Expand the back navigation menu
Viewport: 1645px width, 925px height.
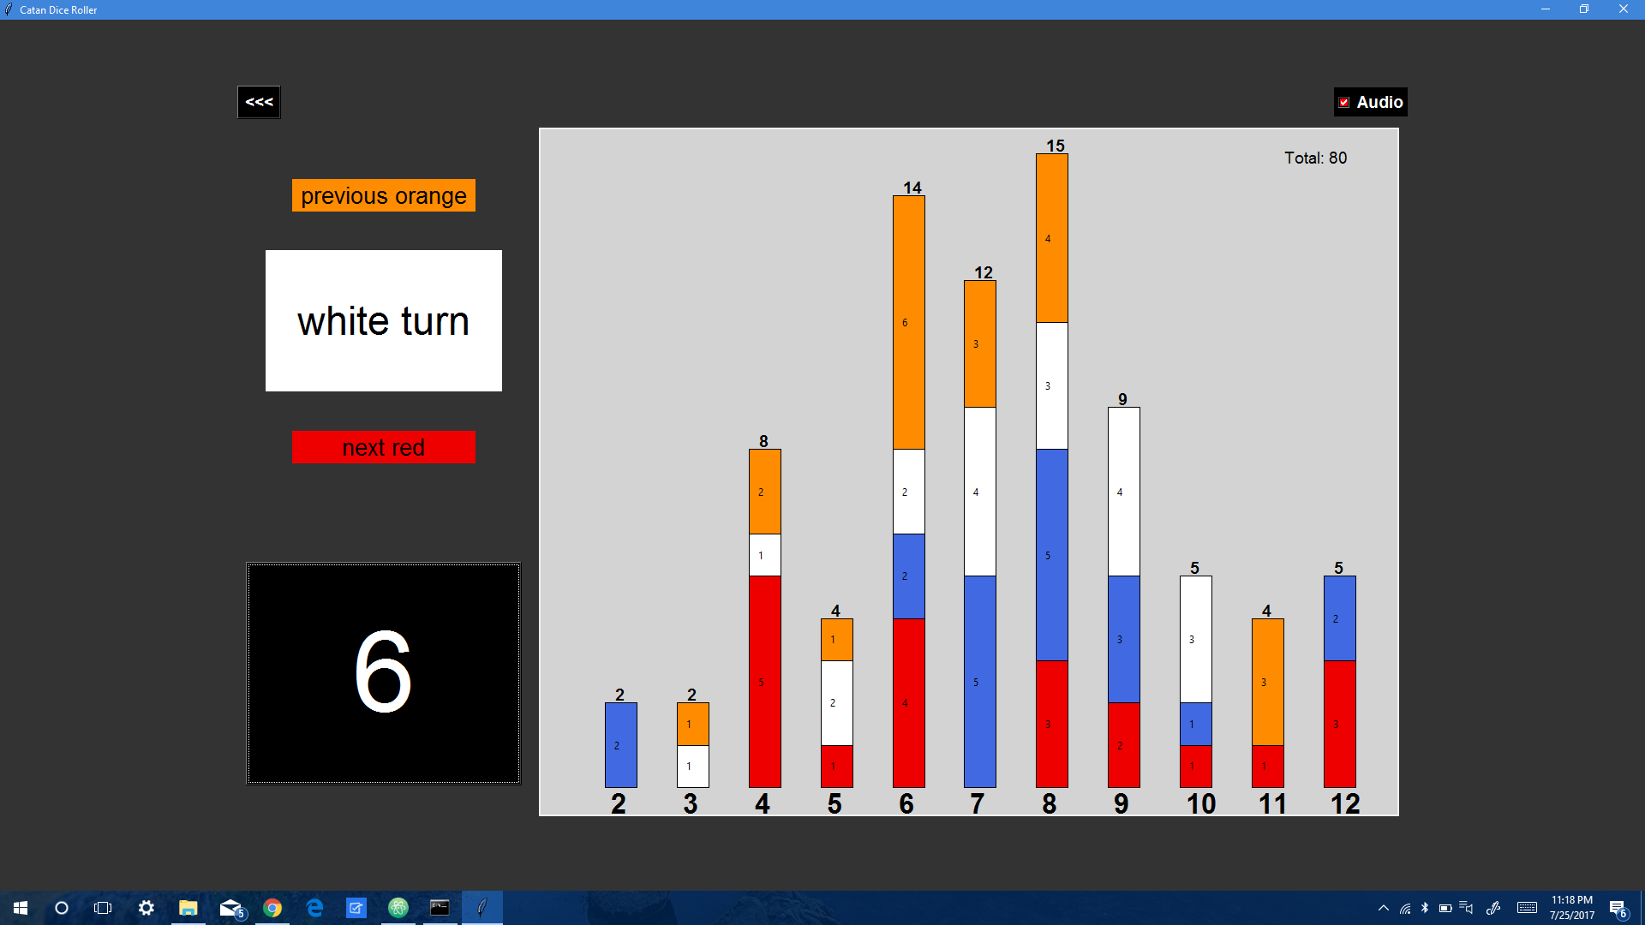(258, 102)
